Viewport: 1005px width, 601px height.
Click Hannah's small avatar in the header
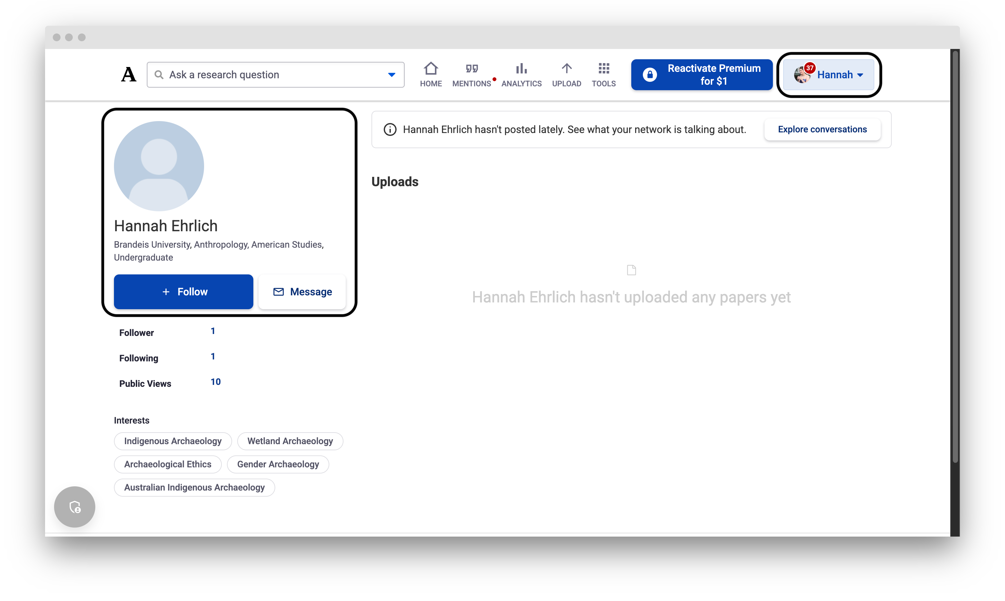(x=802, y=75)
